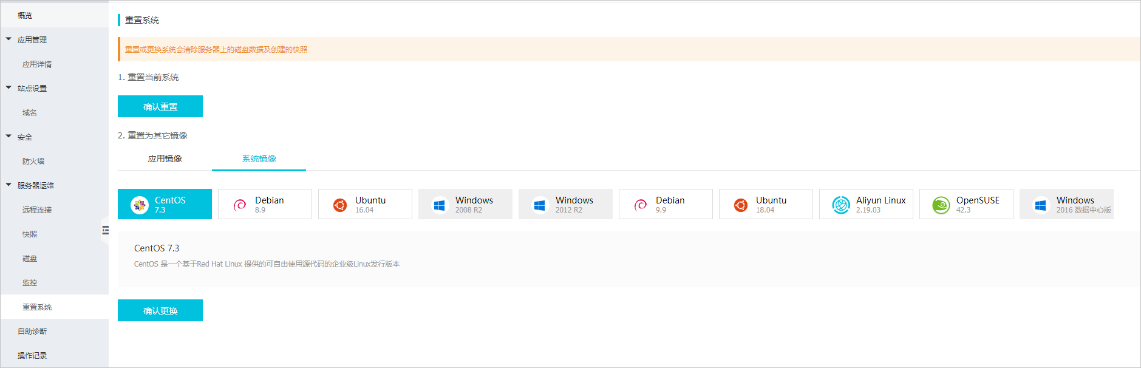Open 防火墙 in the sidebar
Image resolution: width=1141 pixels, height=368 pixels.
point(33,161)
